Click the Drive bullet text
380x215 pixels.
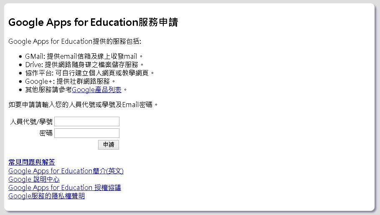[x=84, y=65]
